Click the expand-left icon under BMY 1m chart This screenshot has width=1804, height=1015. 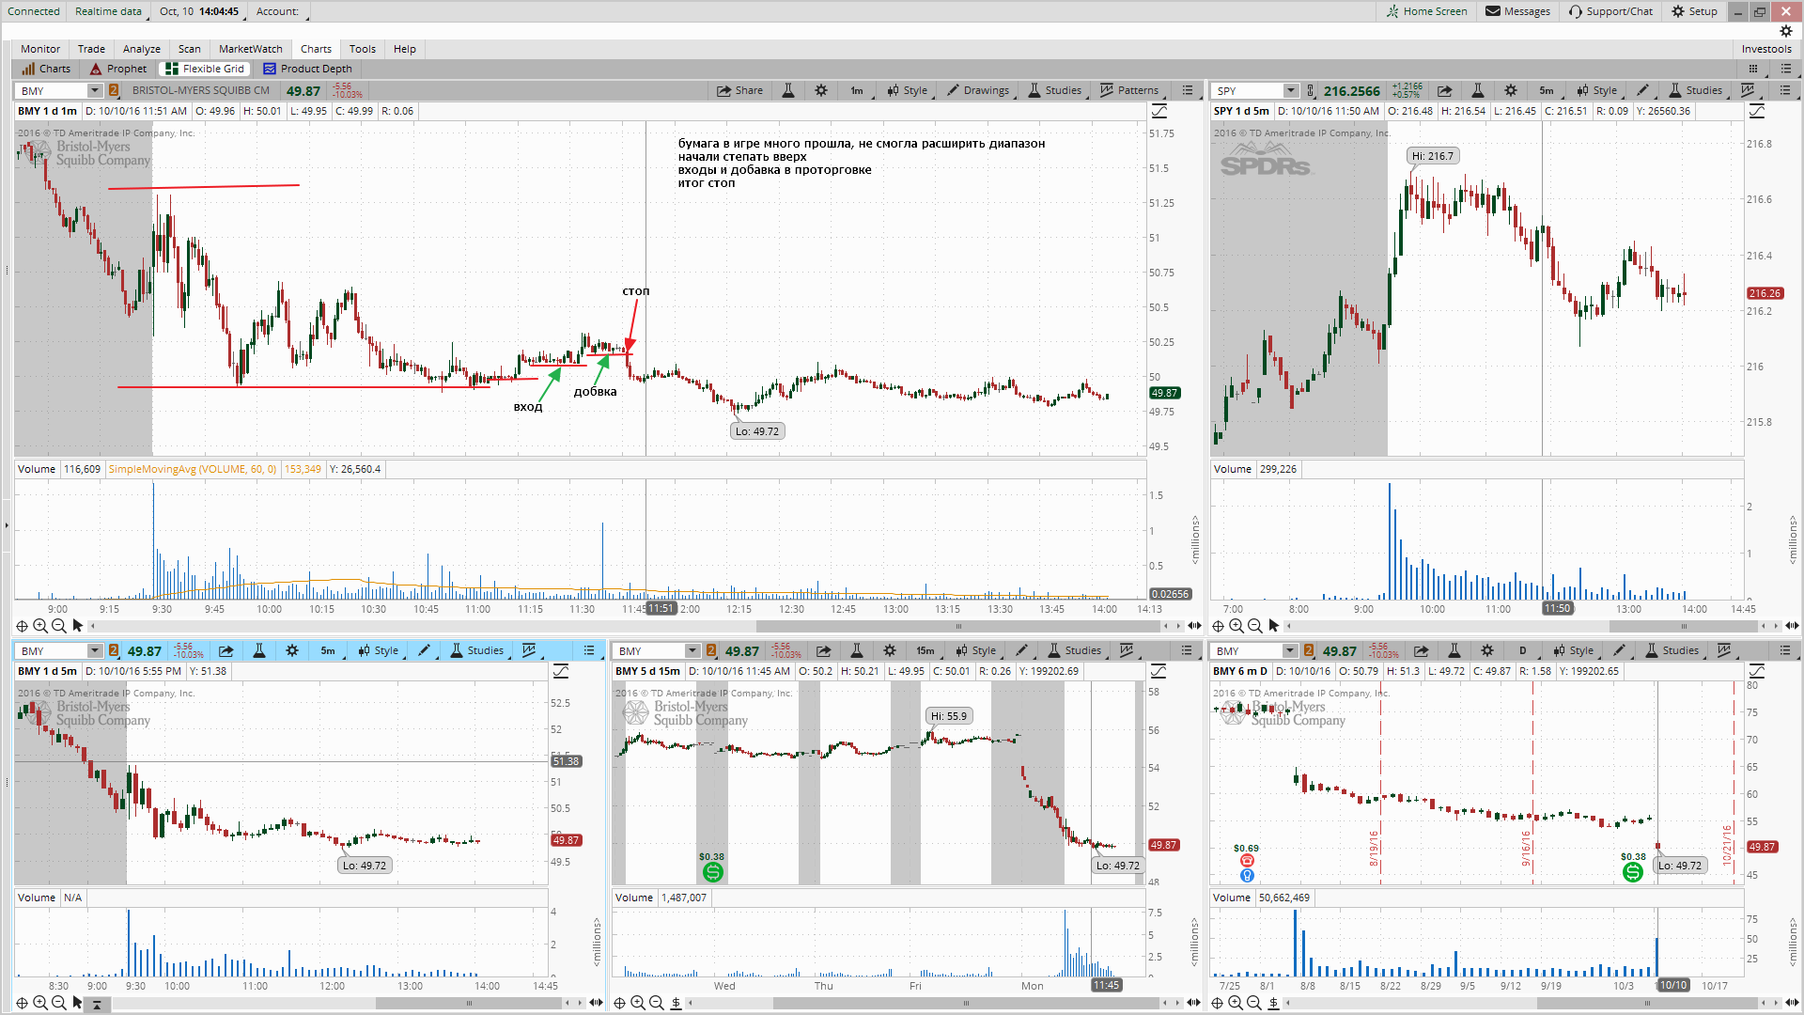coord(1194,626)
